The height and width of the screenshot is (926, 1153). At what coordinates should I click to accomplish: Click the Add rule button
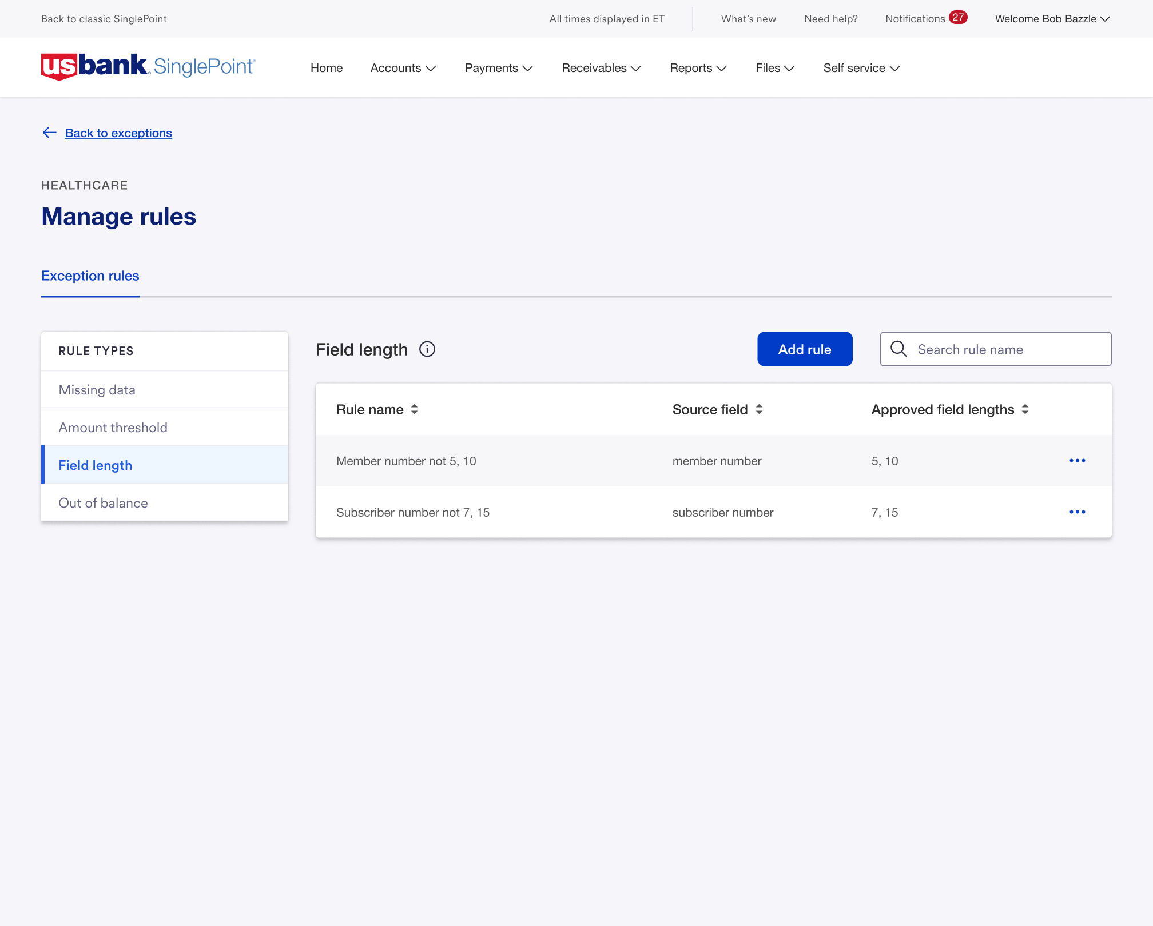(805, 349)
